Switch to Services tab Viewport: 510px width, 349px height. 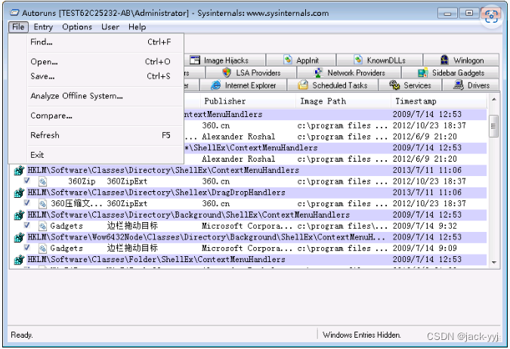[410, 85]
